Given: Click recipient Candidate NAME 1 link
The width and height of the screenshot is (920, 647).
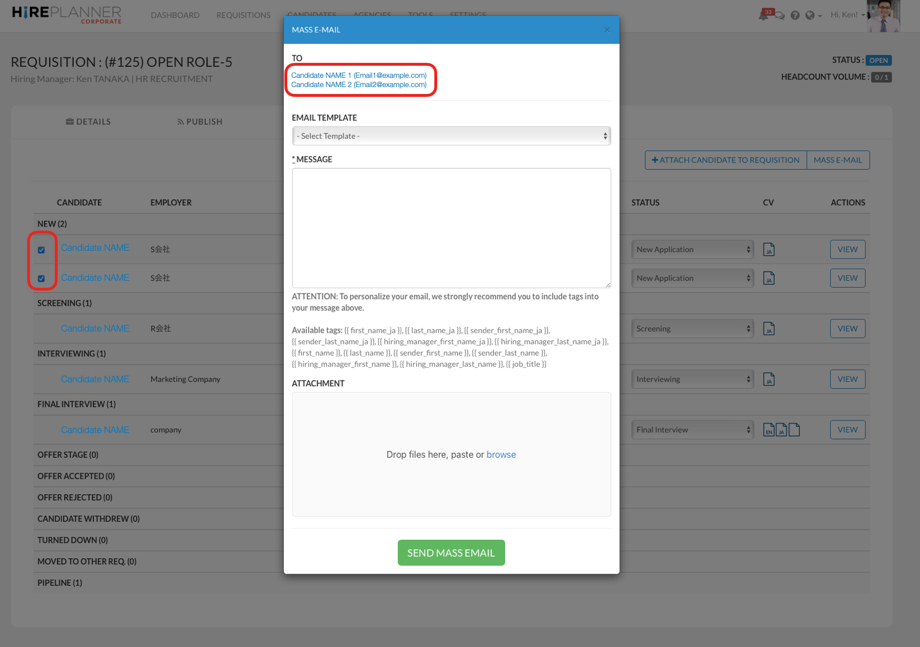Looking at the screenshot, I should [x=359, y=76].
